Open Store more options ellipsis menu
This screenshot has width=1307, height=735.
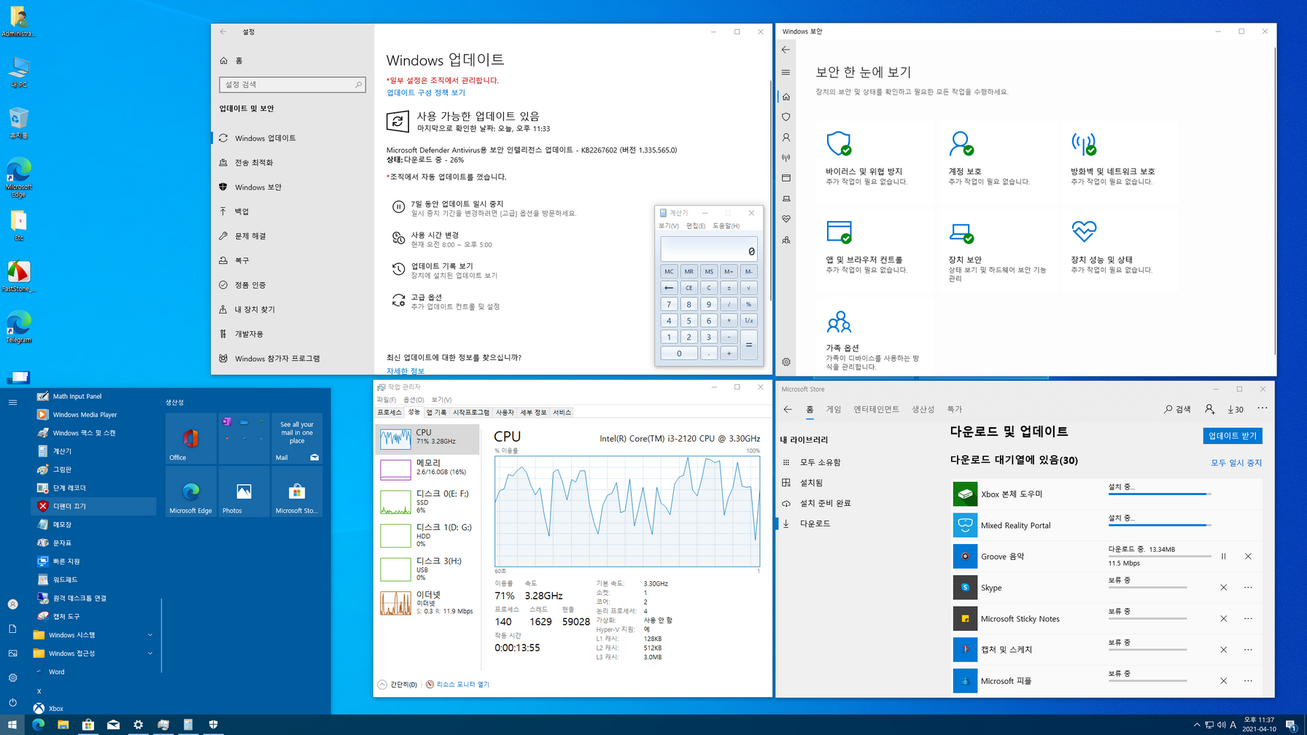click(x=1263, y=408)
